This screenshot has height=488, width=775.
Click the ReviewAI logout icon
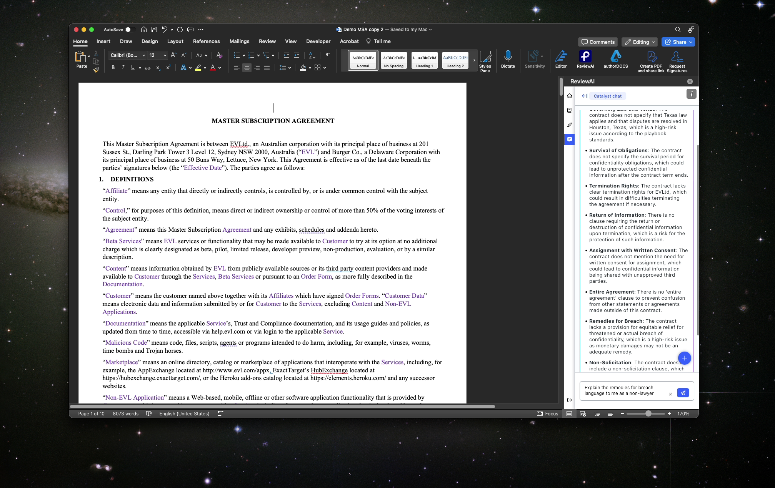click(x=569, y=400)
